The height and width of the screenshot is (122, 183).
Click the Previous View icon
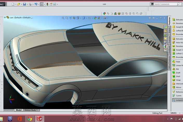70,18
